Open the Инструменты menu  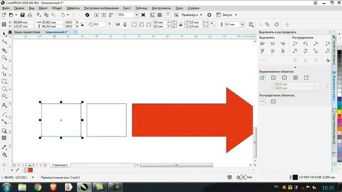pos(161,8)
